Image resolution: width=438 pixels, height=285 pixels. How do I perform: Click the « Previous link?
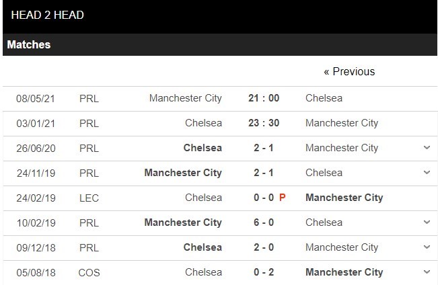click(x=349, y=71)
